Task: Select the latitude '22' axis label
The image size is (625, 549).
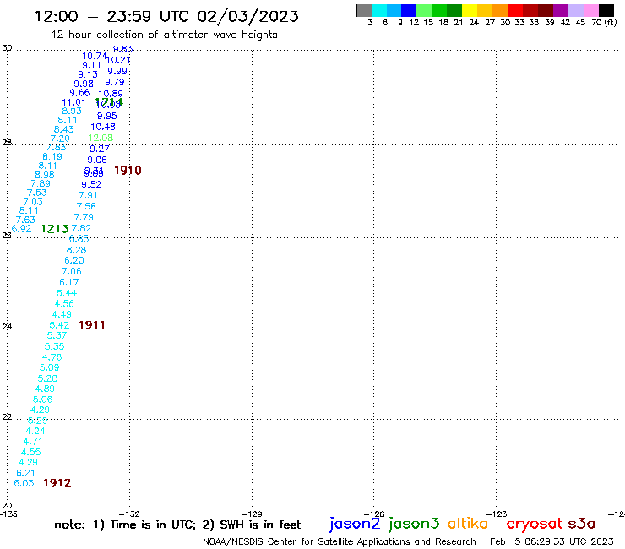Action: point(7,417)
